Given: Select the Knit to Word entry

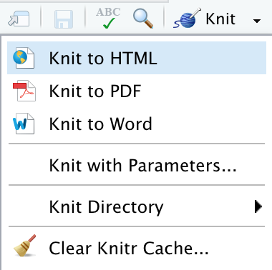Looking at the screenshot, I should click(137, 124).
